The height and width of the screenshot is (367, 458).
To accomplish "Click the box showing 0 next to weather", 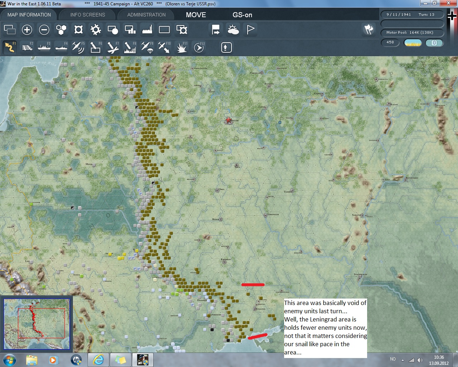I will (434, 43).
